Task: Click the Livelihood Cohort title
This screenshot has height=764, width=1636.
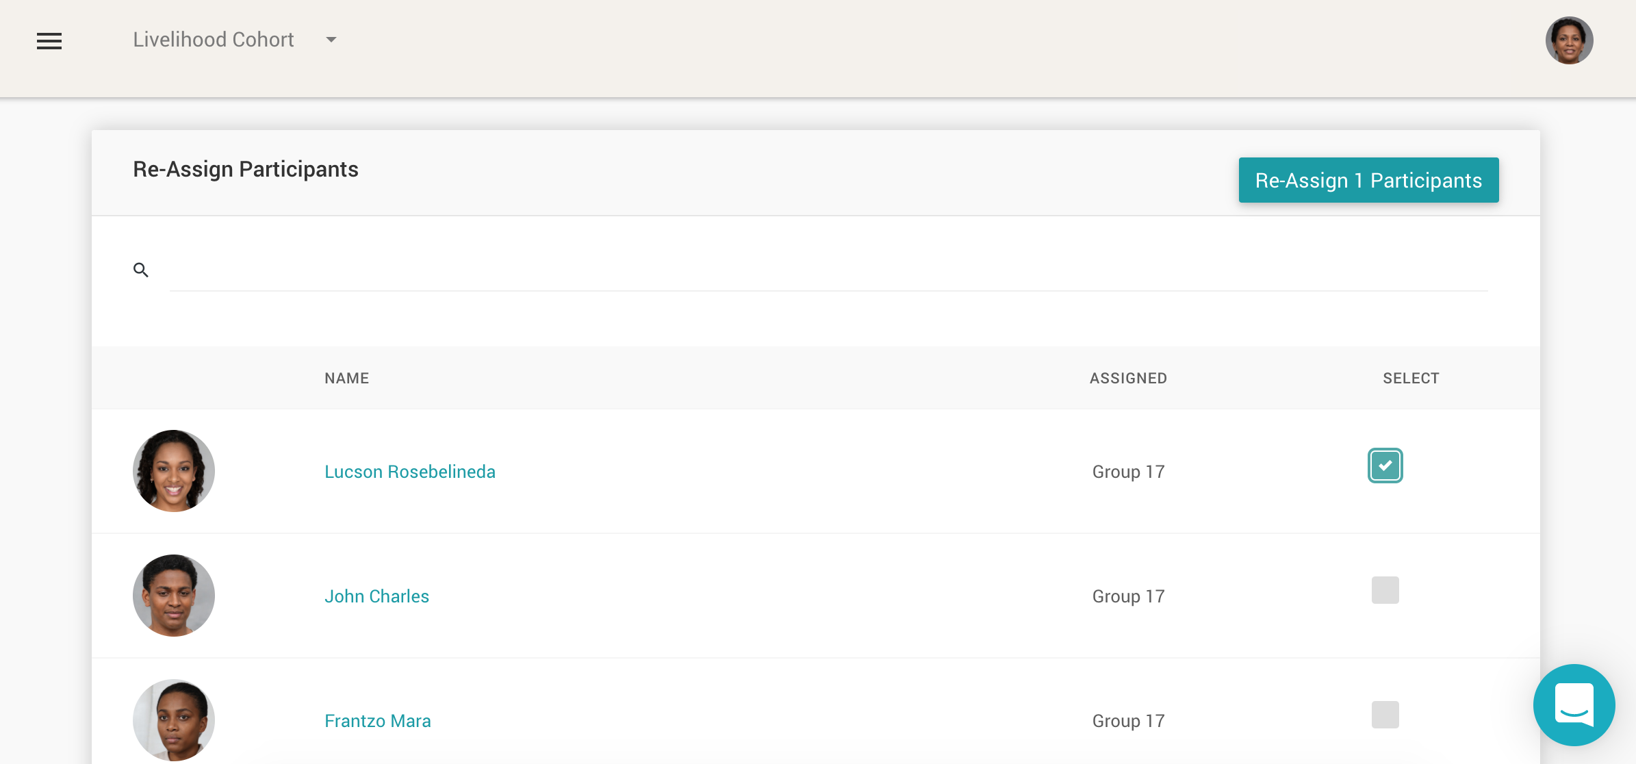Action: (x=214, y=40)
